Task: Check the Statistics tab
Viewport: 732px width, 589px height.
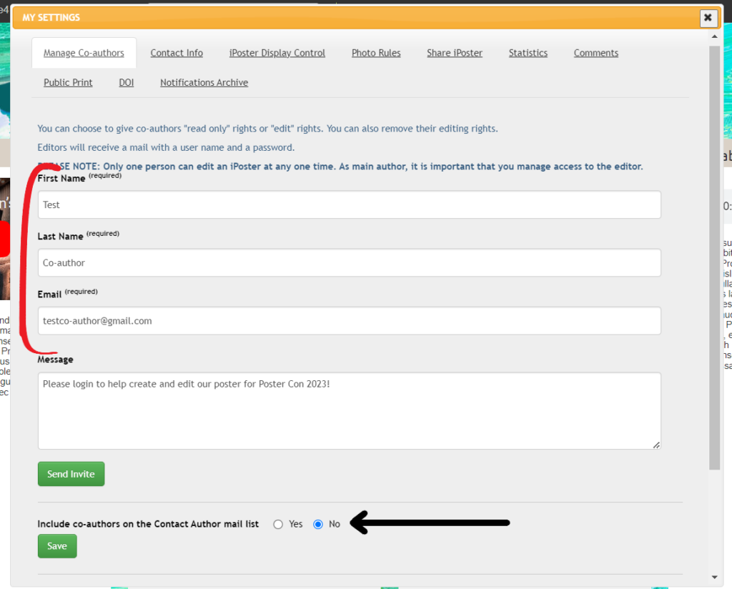Action: click(x=528, y=52)
